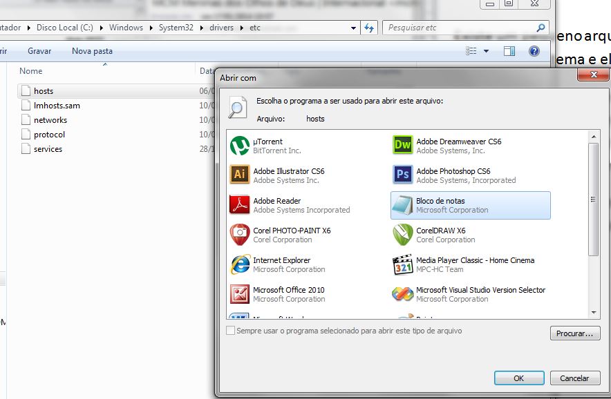This screenshot has height=399, width=611.
Task: Navigate to the drivers breadcrumb
Action: click(221, 28)
